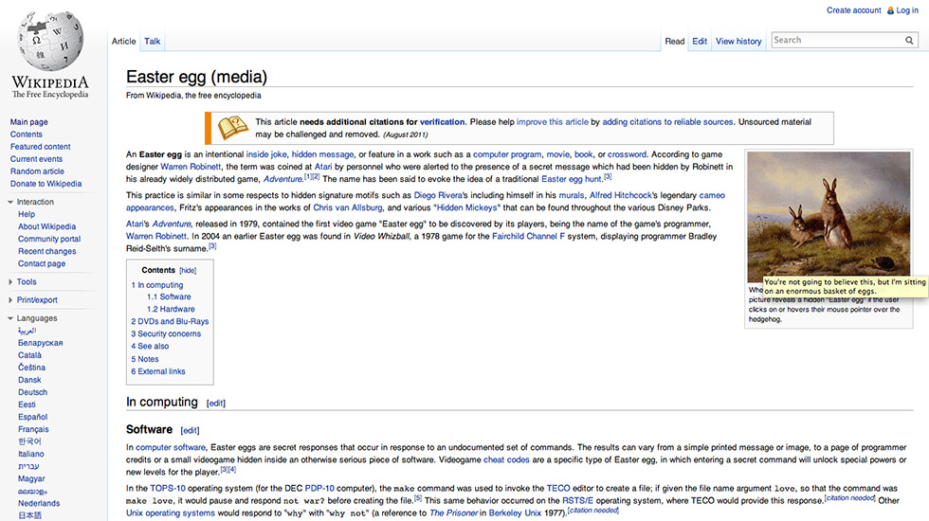Click the user icon beside Log in
Viewport: 929px width, 521px height.
pyautogui.click(x=890, y=10)
